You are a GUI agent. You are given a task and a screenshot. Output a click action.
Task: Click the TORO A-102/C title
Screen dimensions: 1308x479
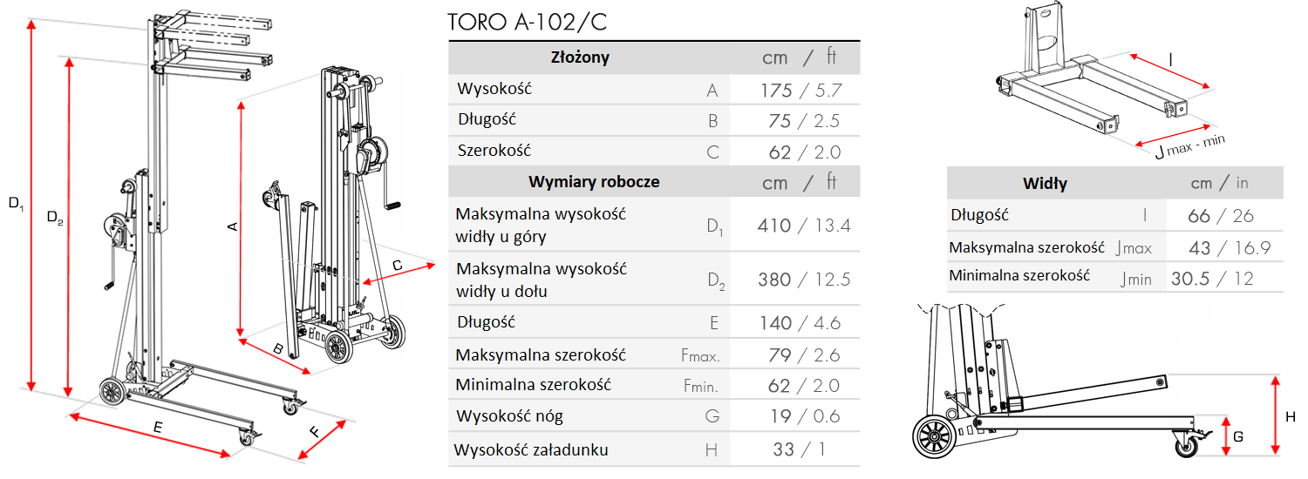527,22
